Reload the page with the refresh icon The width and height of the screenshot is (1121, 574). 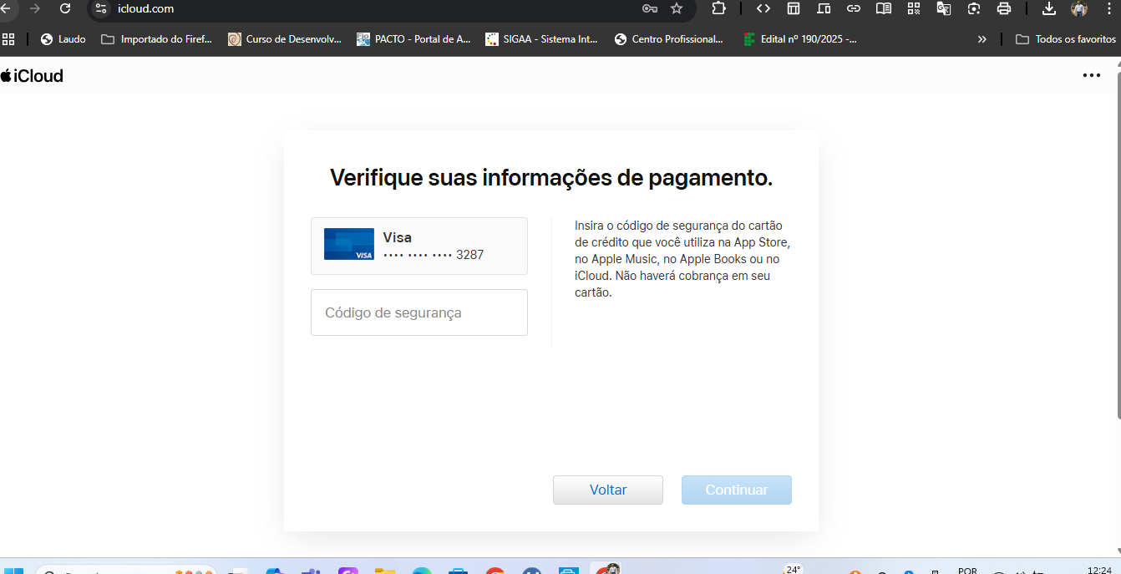65,8
